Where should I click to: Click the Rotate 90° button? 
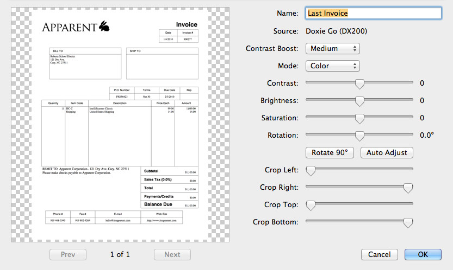(330, 152)
